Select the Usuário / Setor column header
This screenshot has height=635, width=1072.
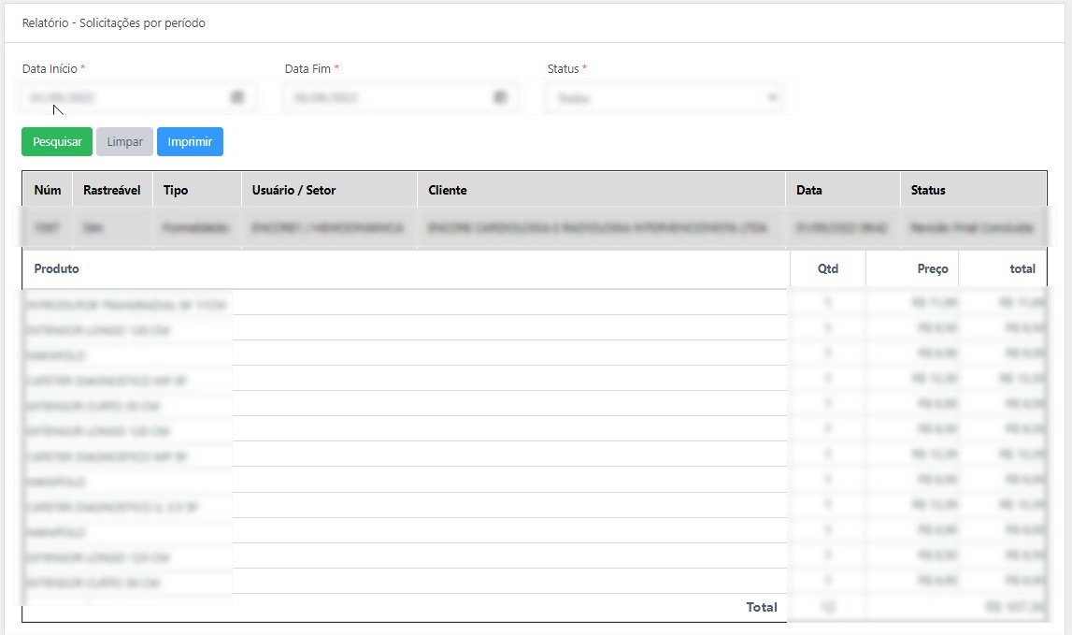tap(293, 190)
